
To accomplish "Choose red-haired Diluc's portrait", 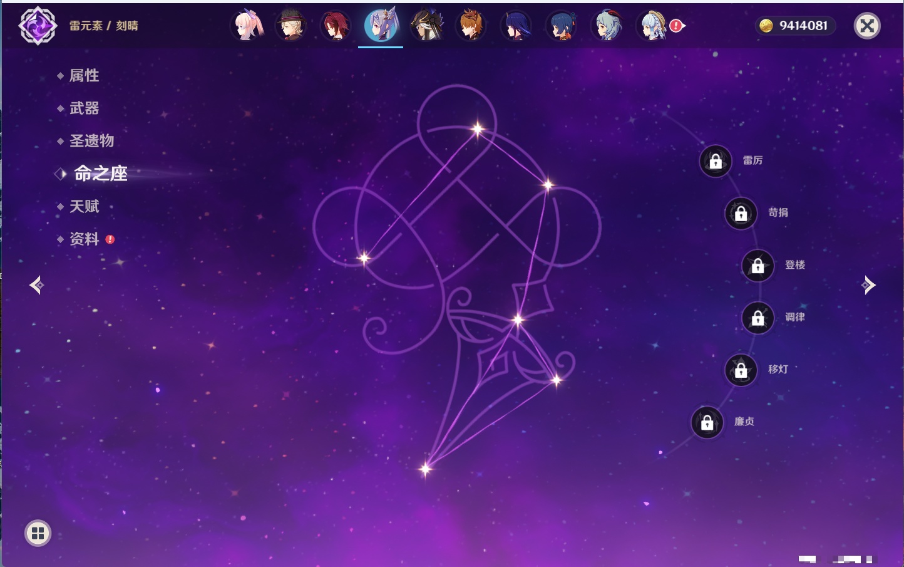I will [336, 26].
